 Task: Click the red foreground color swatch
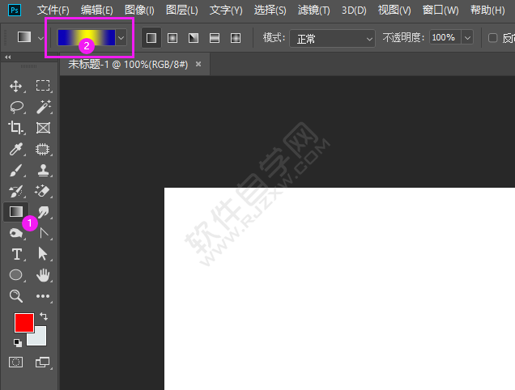tap(23, 322)
